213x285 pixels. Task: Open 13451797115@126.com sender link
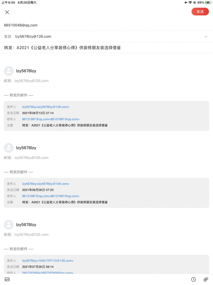[48, 261]
